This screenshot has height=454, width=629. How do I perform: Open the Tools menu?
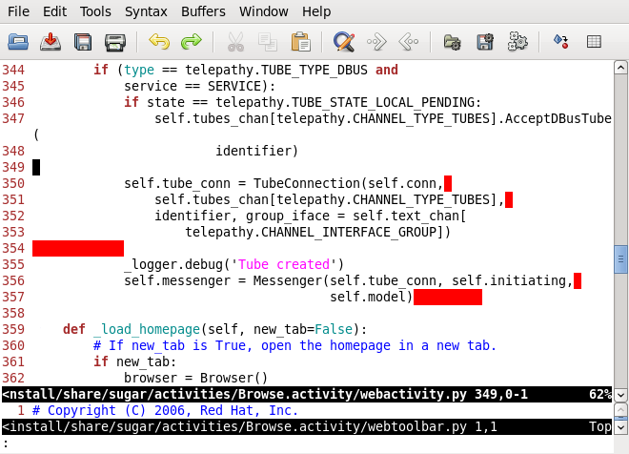click(x=95, y=11)
